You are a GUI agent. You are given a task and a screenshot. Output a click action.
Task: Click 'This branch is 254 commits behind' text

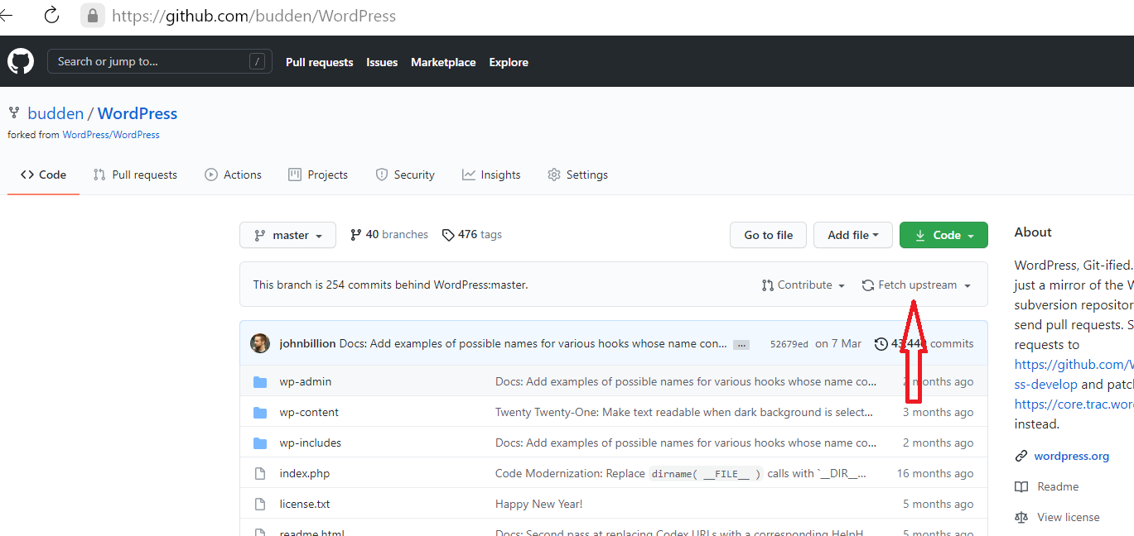[x=390, y=285]
